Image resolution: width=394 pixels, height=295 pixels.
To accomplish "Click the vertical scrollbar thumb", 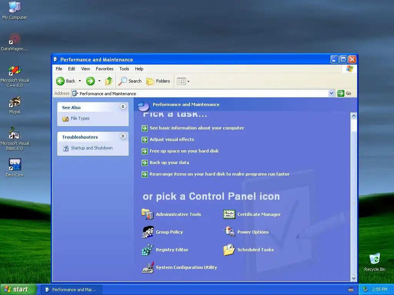I will (x=354, y=203).
